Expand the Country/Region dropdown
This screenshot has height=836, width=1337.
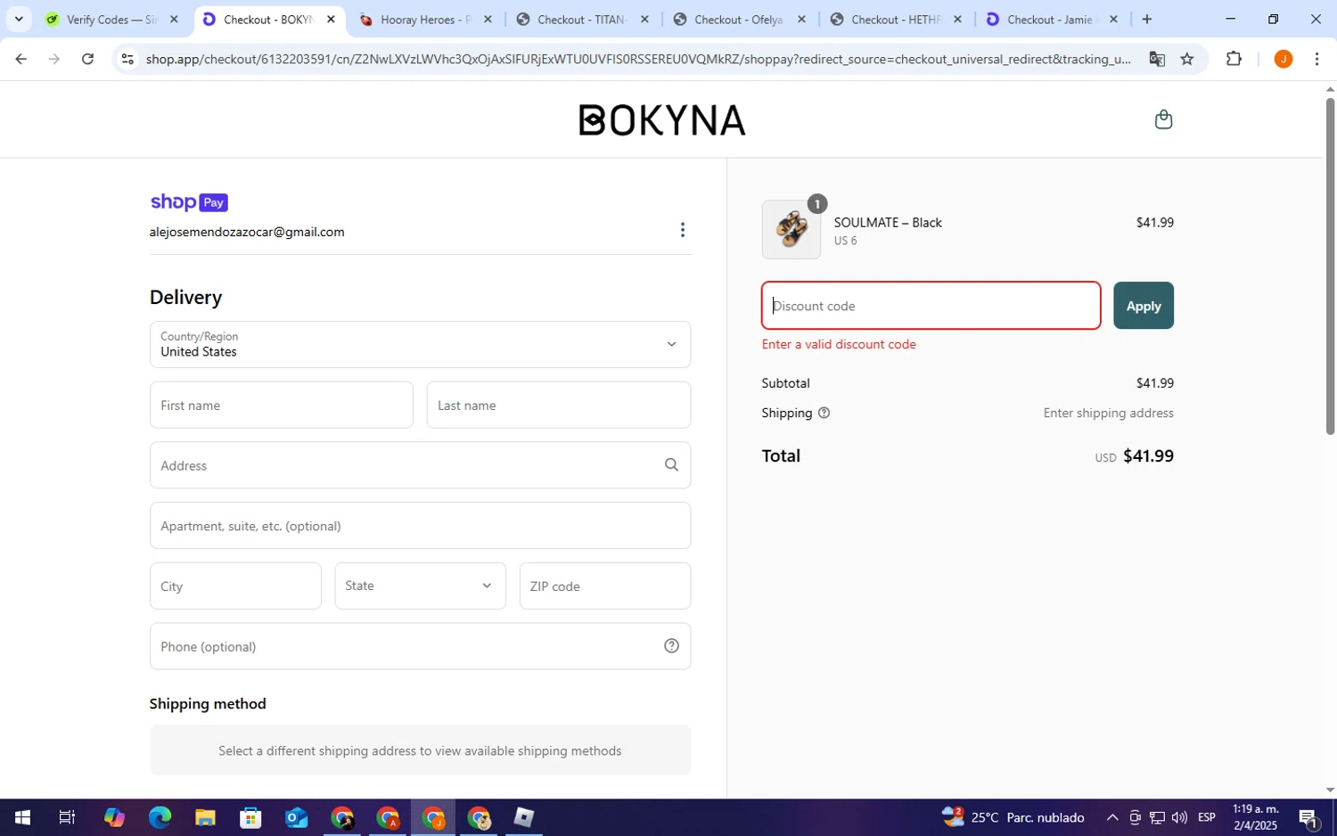tap(420, 344)
